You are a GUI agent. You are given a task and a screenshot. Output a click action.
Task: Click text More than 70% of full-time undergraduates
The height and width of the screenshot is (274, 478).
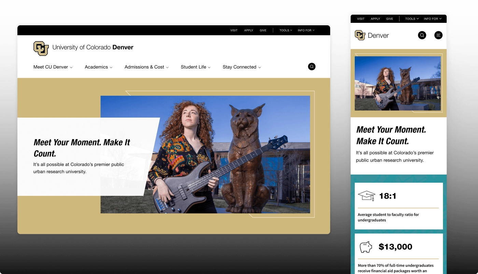point(396,268)
